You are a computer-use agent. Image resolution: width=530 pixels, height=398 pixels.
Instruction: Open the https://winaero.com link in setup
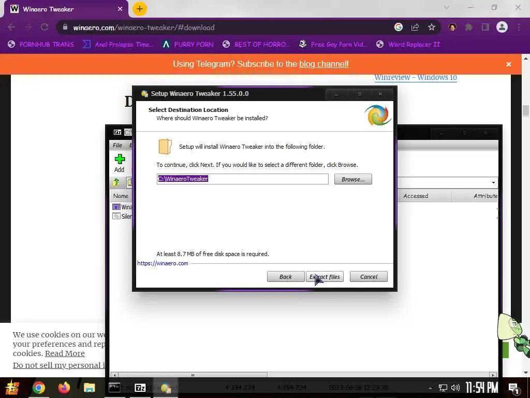pos(163,263)
